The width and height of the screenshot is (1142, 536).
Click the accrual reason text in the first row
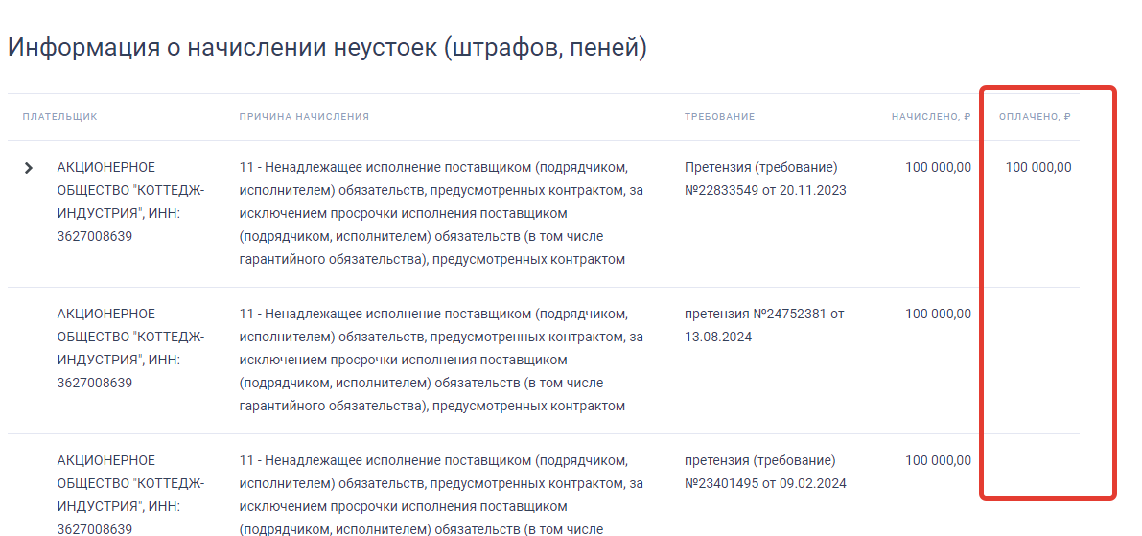tap(441, 213)
